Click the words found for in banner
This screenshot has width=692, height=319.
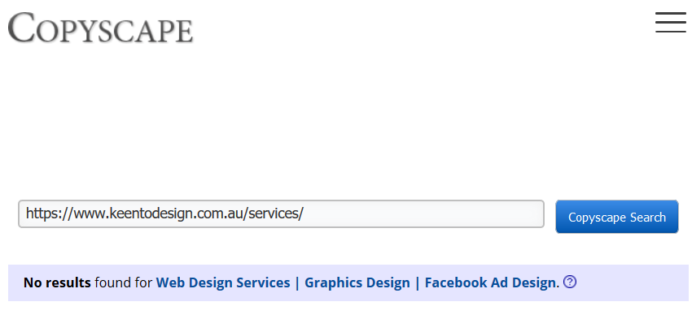point(124,282)
